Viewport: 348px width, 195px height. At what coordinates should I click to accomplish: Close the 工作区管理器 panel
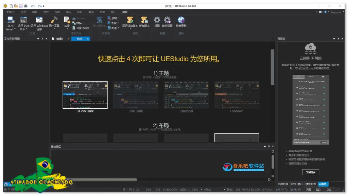coord(46,39)
